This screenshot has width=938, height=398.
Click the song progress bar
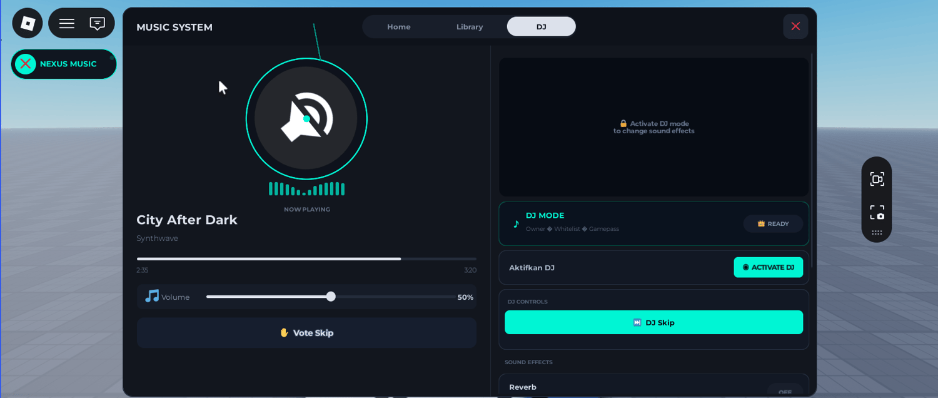click(x=306, y=258)
